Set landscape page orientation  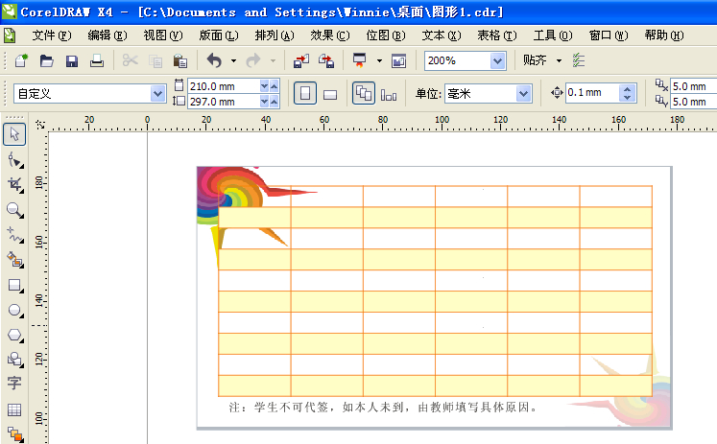click(x=329, y=94)
